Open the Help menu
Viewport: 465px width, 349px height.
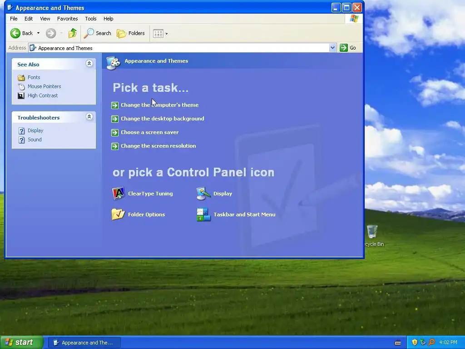point(108,19)
